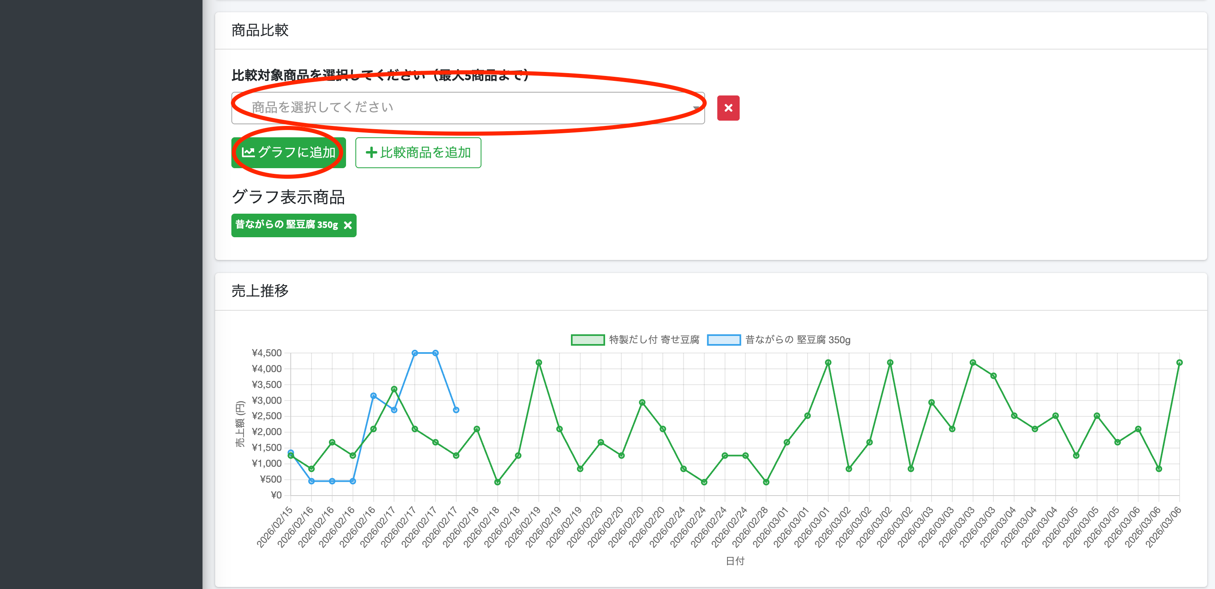
Task: Click the 商品比較 section heading
Action: point(260,30)
